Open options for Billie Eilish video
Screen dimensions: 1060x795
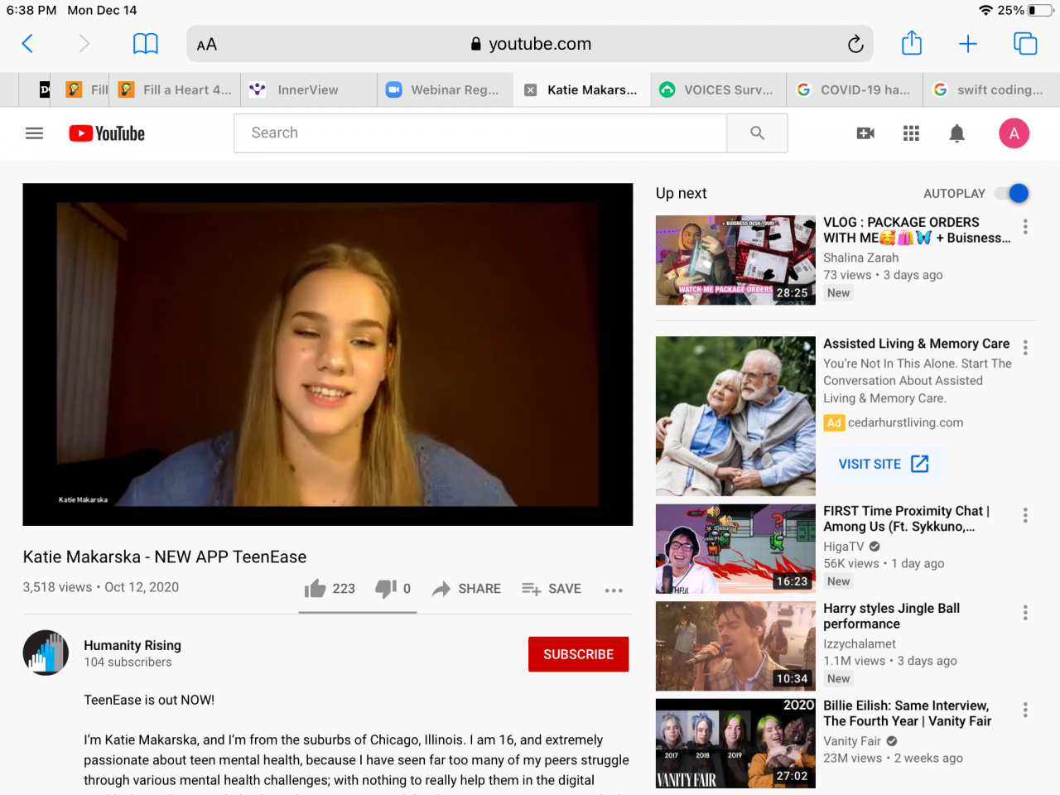(x=1025, y=710)
